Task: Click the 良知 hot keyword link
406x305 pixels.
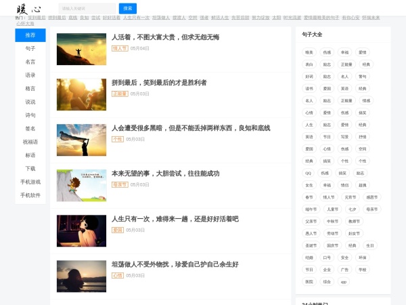Action: pyautogui.click(x=84, y=18)
